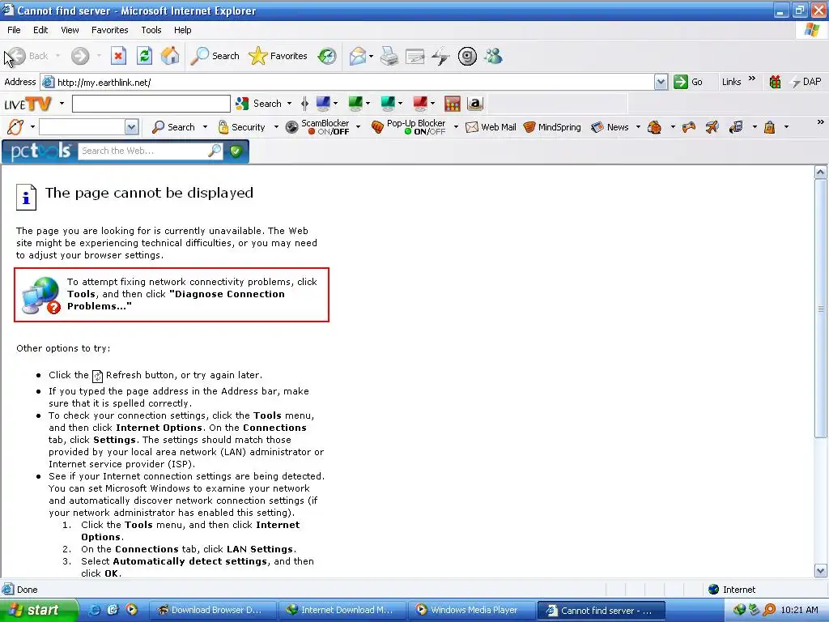Open the LiveTV logo dropdown arrow
This screenshot has height=622, width=829.
coord(62,103)
